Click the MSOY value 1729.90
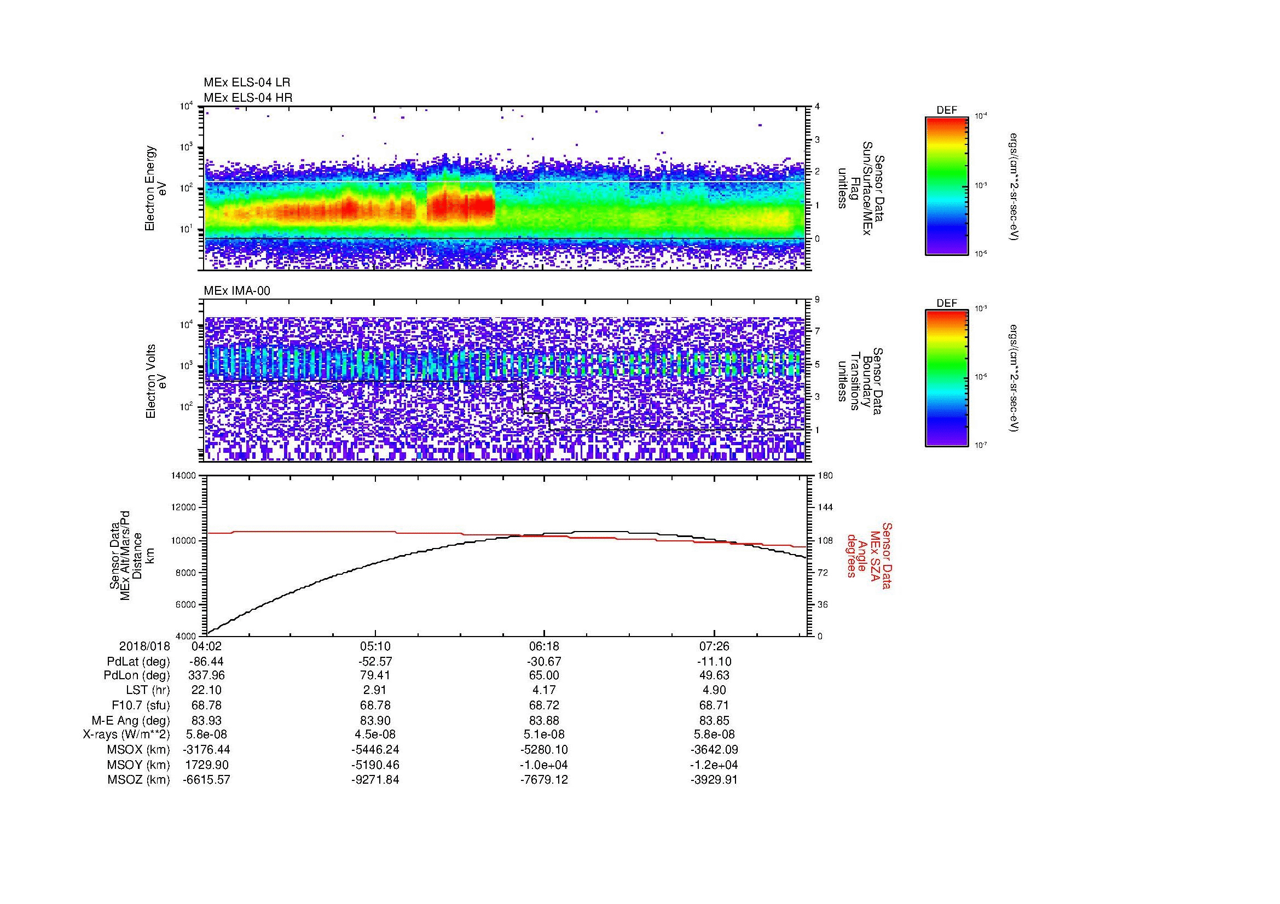Image resolution: width=1280 pixels, height=904 pixels. pos(207,765)
